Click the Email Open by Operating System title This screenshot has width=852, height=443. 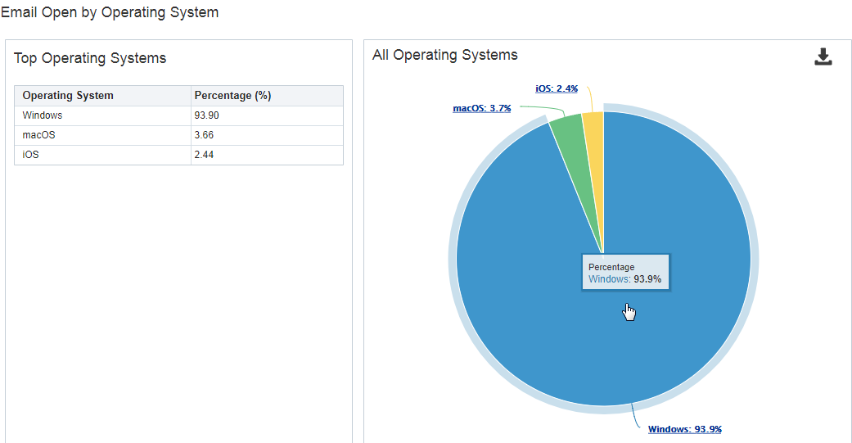coord(110,12)
